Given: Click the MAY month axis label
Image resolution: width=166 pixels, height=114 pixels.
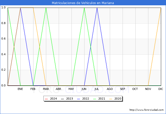Looking at the screenshot, I should [71, 89].
